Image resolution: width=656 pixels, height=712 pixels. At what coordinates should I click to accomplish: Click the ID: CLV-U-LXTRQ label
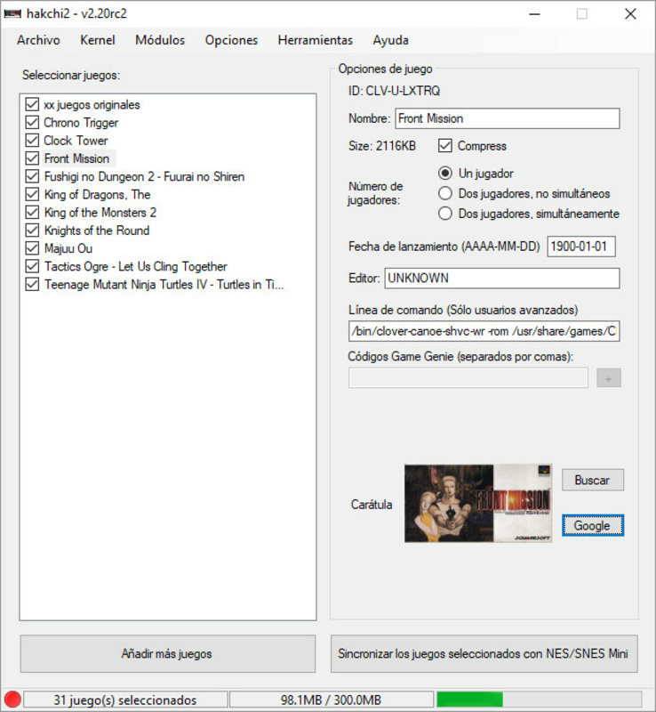tap(395, 91)
